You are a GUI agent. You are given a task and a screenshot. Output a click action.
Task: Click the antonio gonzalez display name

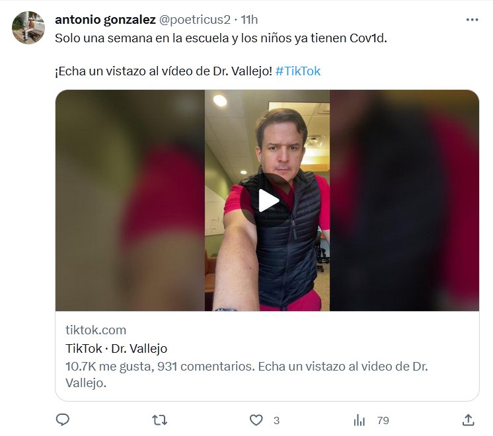pos(105,20)
